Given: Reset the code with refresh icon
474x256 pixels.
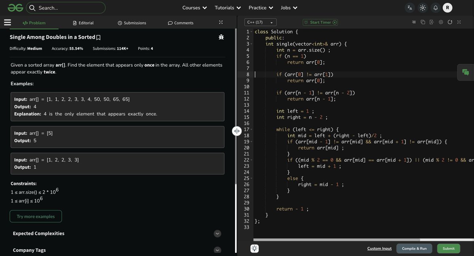Looking at the screenshot, I should [x=450, y=22].
